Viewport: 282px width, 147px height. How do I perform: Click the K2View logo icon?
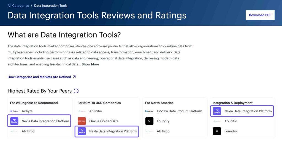click(x=149, y=111)
